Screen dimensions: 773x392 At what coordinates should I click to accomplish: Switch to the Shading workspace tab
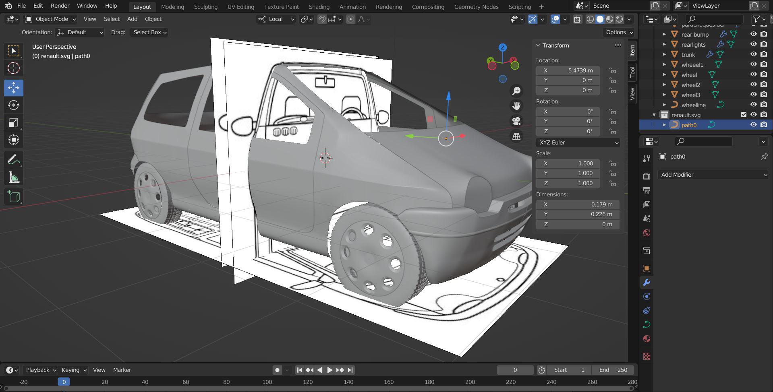tap(319, 6)
